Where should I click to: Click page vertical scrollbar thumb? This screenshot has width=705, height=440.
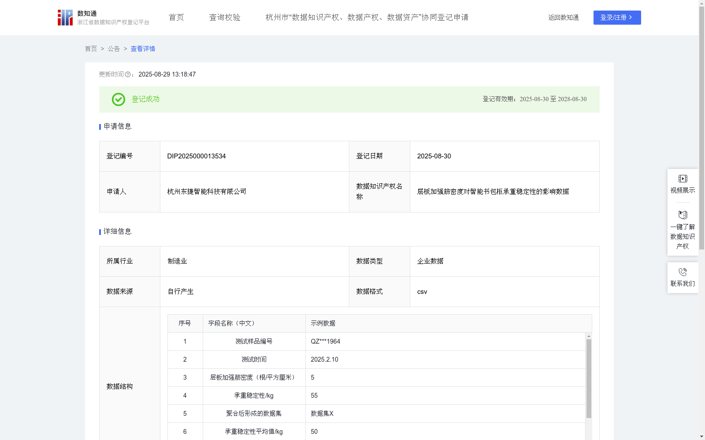coord(701,128)
